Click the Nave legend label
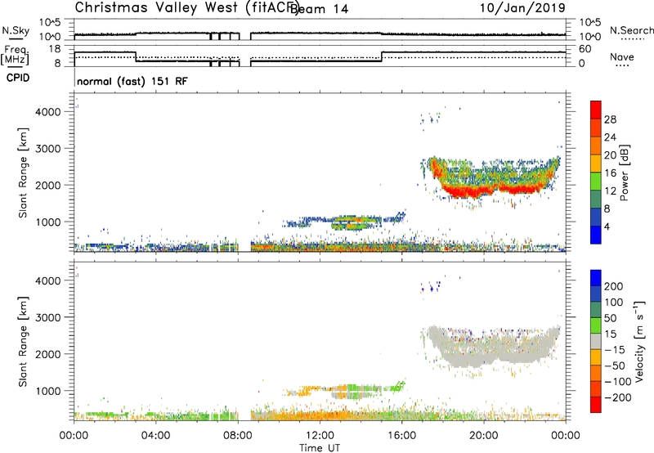Viewport: 654px width, 453px height. coord(622,57)
